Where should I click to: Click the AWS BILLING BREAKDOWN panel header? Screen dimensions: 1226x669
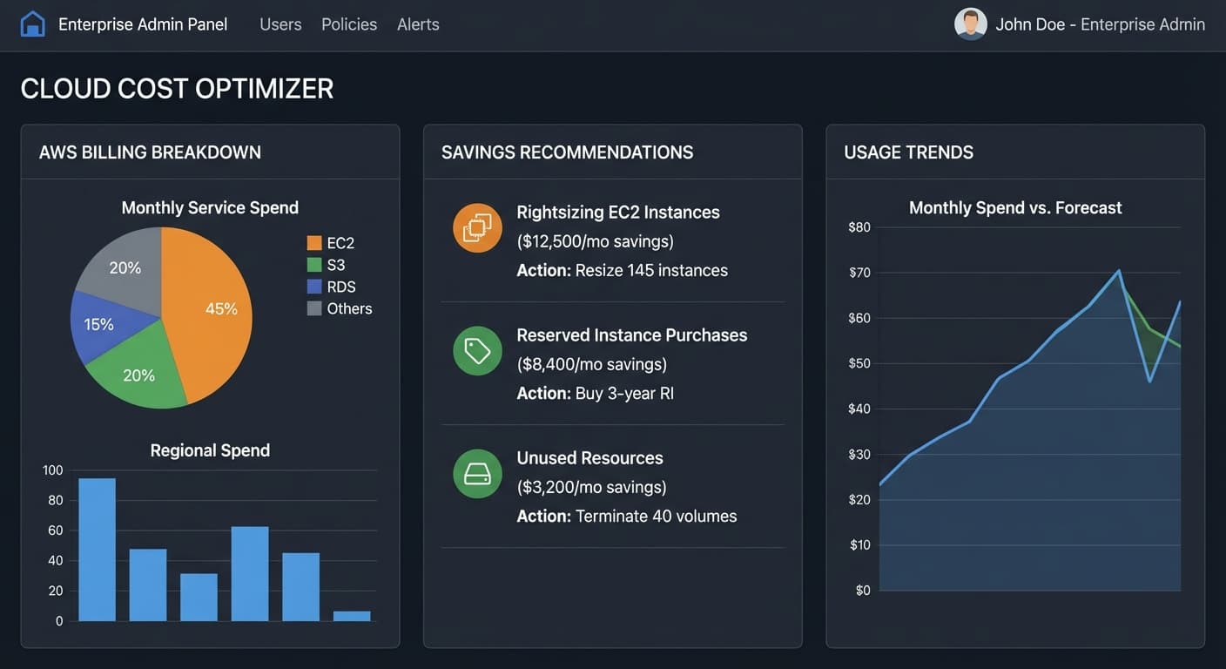(x=150, y=152)
